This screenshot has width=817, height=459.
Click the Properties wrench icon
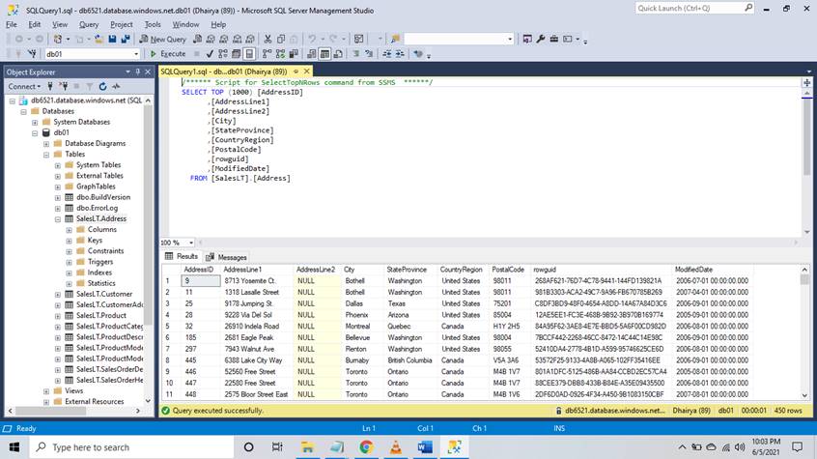pyautogui.click(x=541, y=39)
